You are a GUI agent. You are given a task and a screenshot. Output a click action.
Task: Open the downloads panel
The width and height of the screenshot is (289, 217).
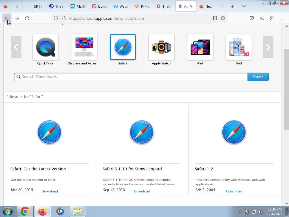coord(262,18)
